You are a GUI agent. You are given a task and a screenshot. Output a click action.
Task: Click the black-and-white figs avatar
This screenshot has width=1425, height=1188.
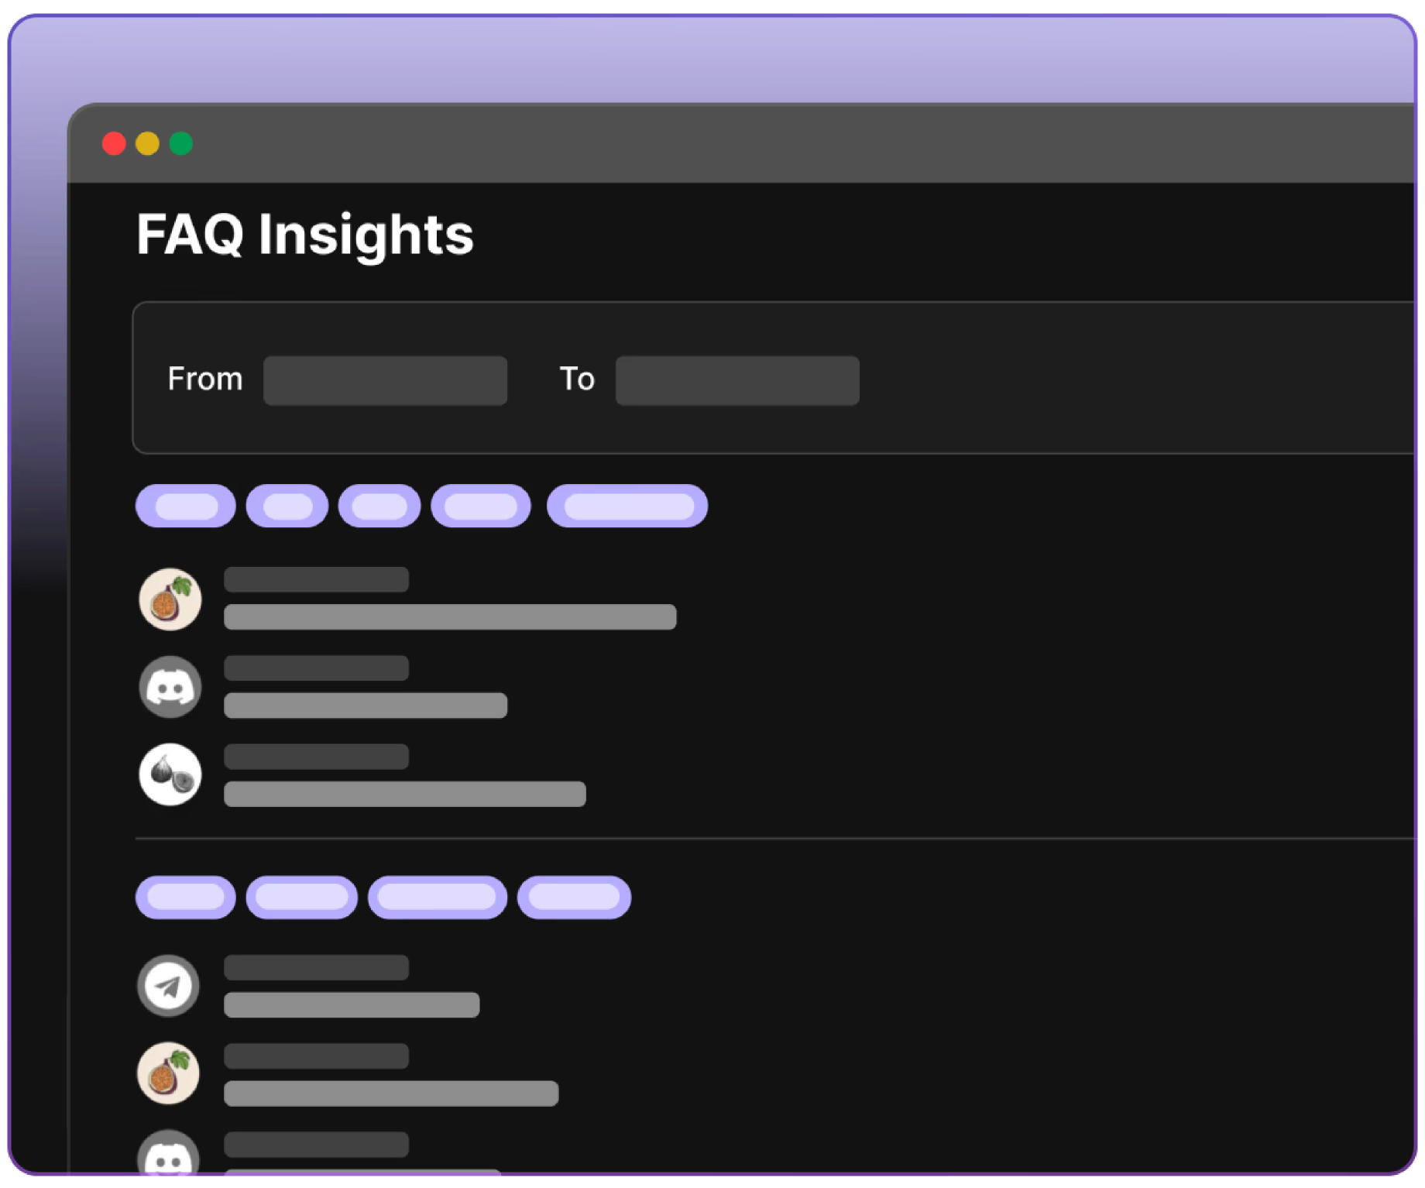[170, 774]
